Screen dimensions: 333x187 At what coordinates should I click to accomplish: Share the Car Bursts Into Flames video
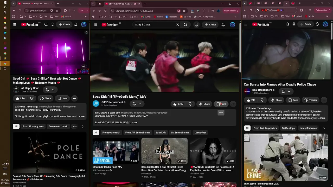pos(276,100)
